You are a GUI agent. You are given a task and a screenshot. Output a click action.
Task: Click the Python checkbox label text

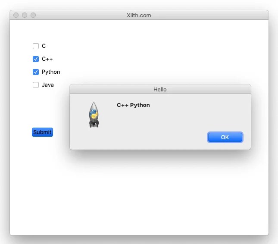51,72
